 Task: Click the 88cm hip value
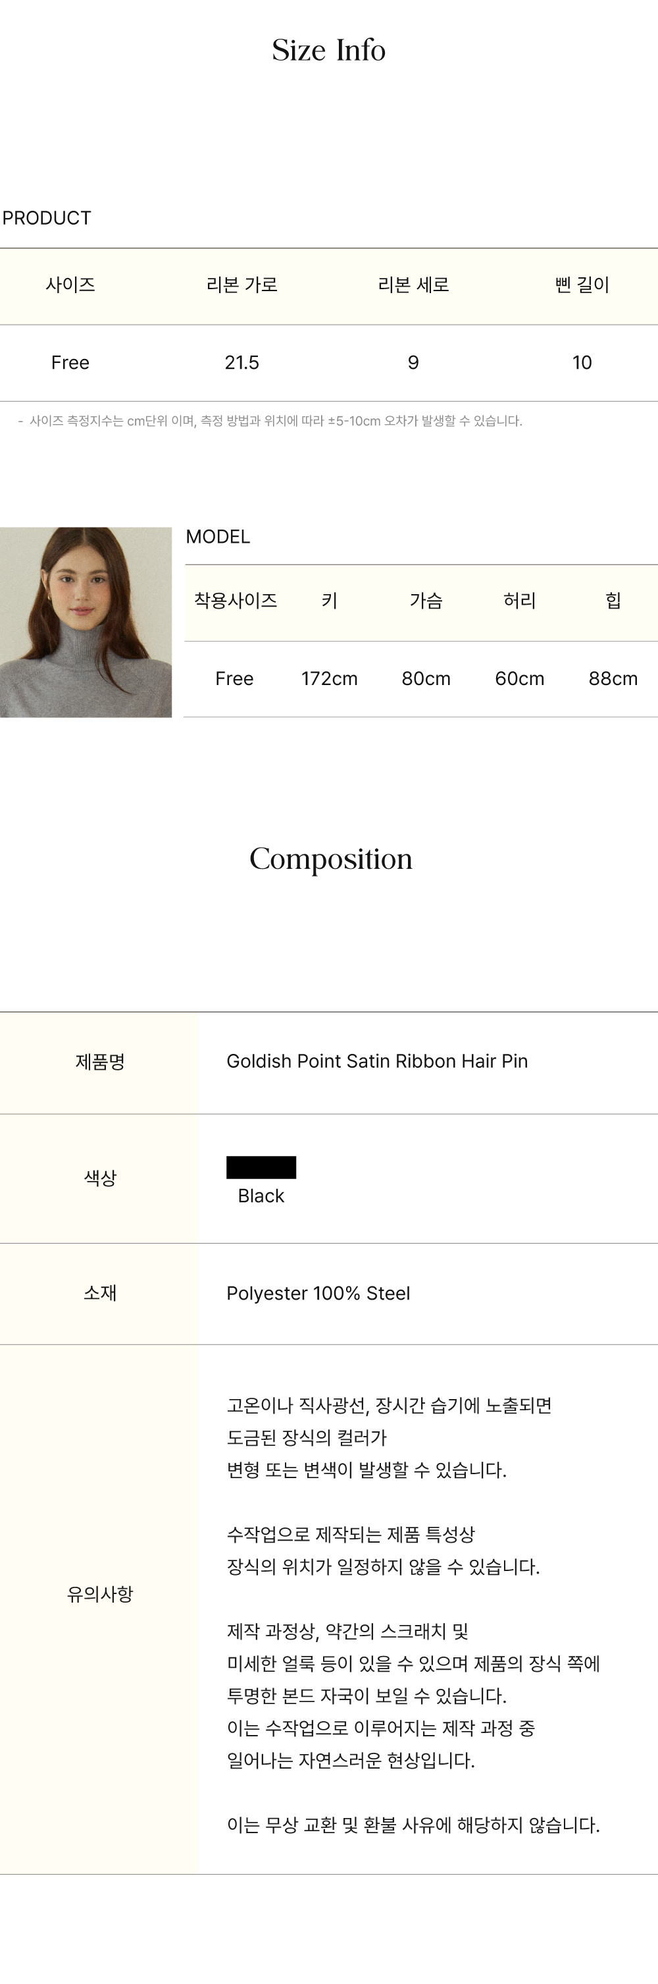point(613,678)
